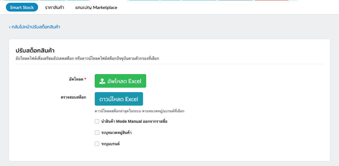Click the green อัพโหลด Excel button

coord(120,81)
